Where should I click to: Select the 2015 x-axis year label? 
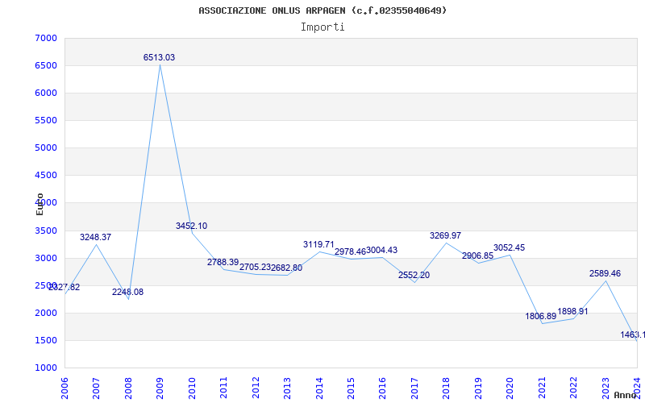351,388
